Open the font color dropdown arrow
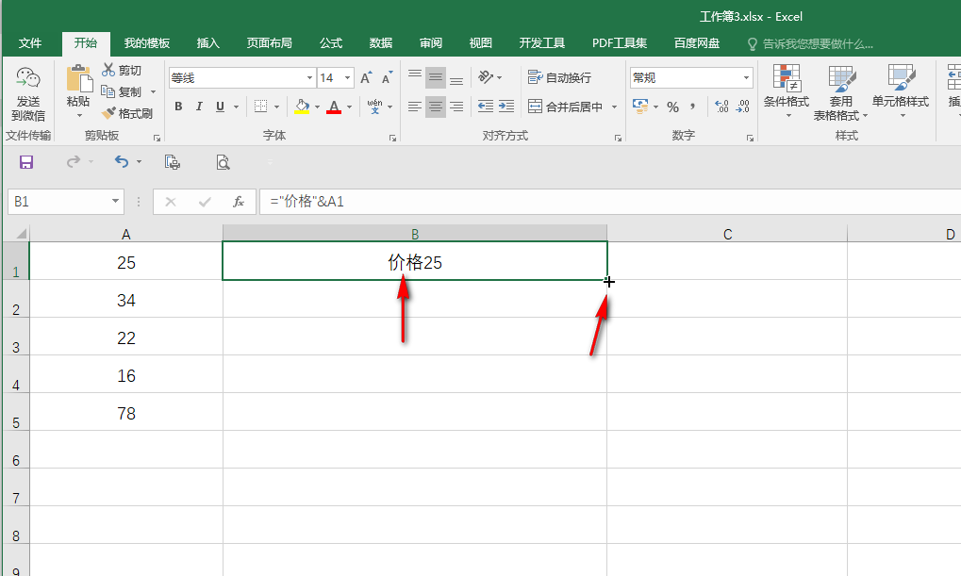The image size is (961, 576). (349, 107)
